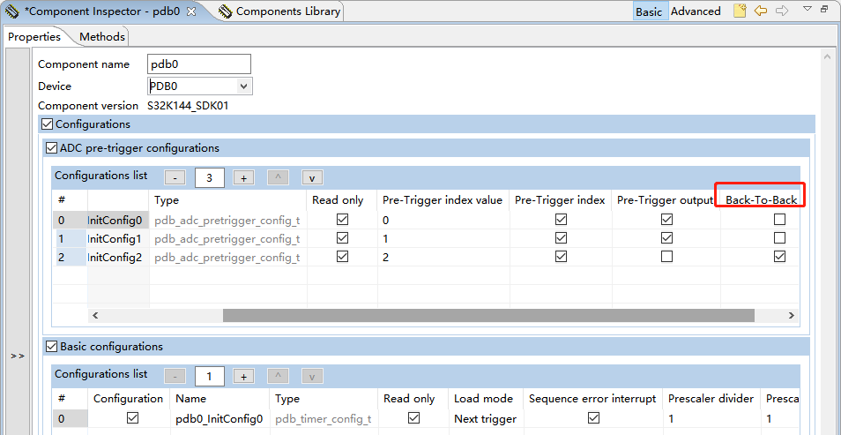Go forward with the right arrow icon
The width and height of the screenshot is (841, 435).
[781, 11]
